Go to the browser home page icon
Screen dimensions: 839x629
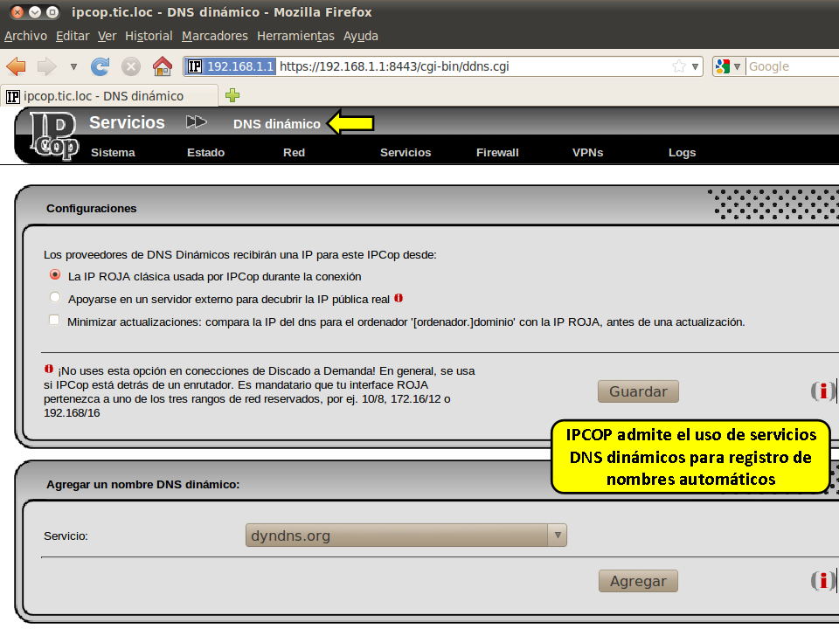pyautogui.click(x=162, y=66)
